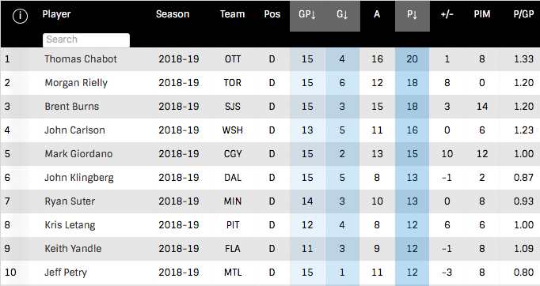
Task: Click the Pos column header
Action: pyautogui.click(x=272, y=14)
